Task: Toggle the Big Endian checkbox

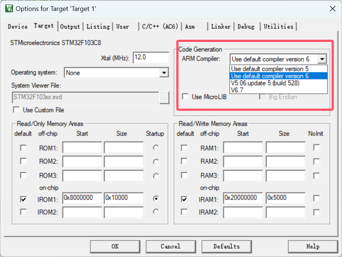Action: click(263, 97)
